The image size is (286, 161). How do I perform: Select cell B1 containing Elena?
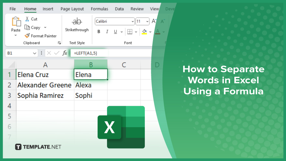(x=91, y=74)
